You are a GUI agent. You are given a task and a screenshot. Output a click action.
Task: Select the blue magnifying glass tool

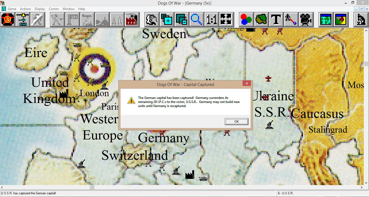197,20
